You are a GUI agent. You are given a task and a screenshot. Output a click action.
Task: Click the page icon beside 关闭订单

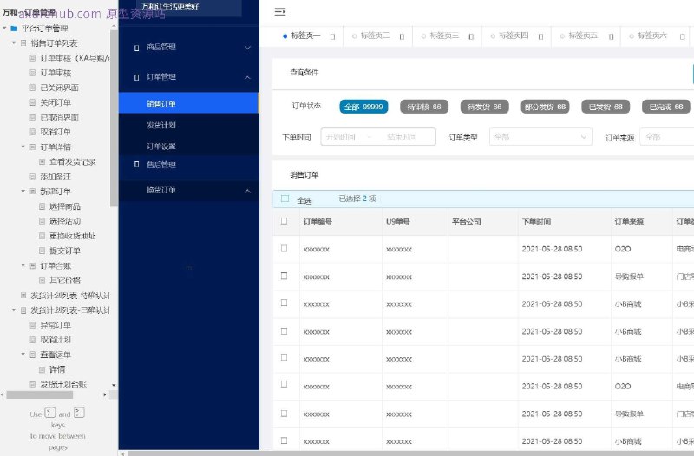pos(32,102)
